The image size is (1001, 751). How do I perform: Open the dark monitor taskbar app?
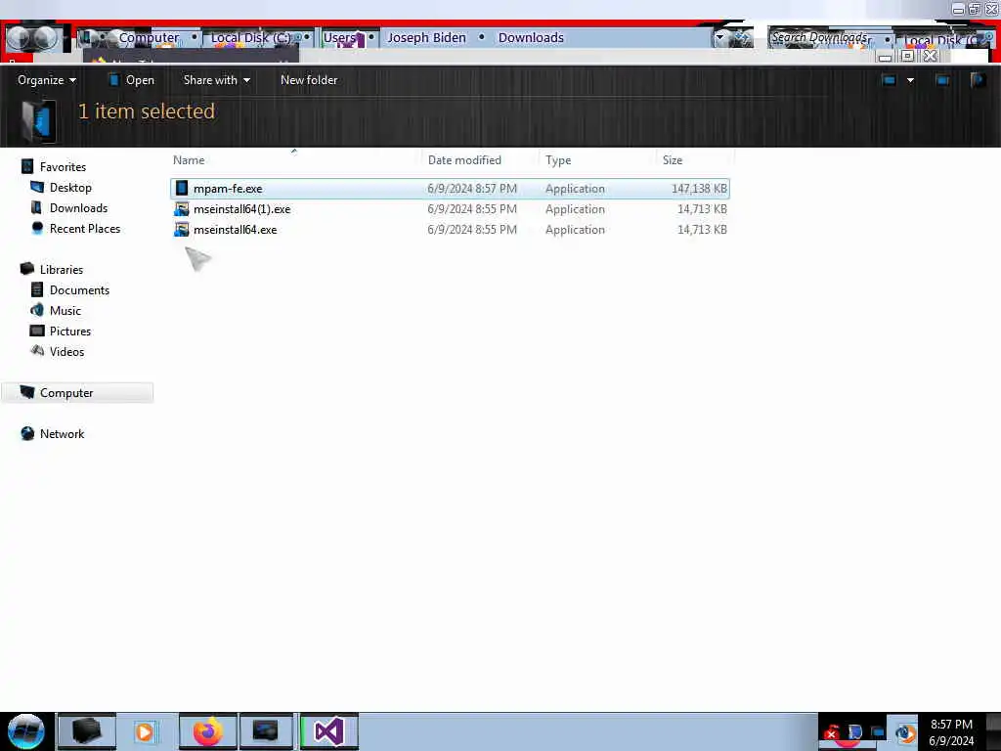pyautogui.click(x=266, y=731)
